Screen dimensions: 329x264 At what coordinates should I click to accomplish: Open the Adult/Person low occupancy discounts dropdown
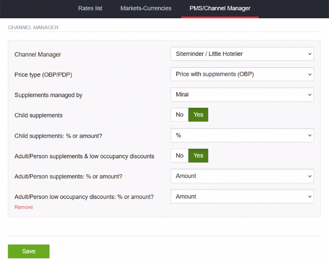[242, 196]
